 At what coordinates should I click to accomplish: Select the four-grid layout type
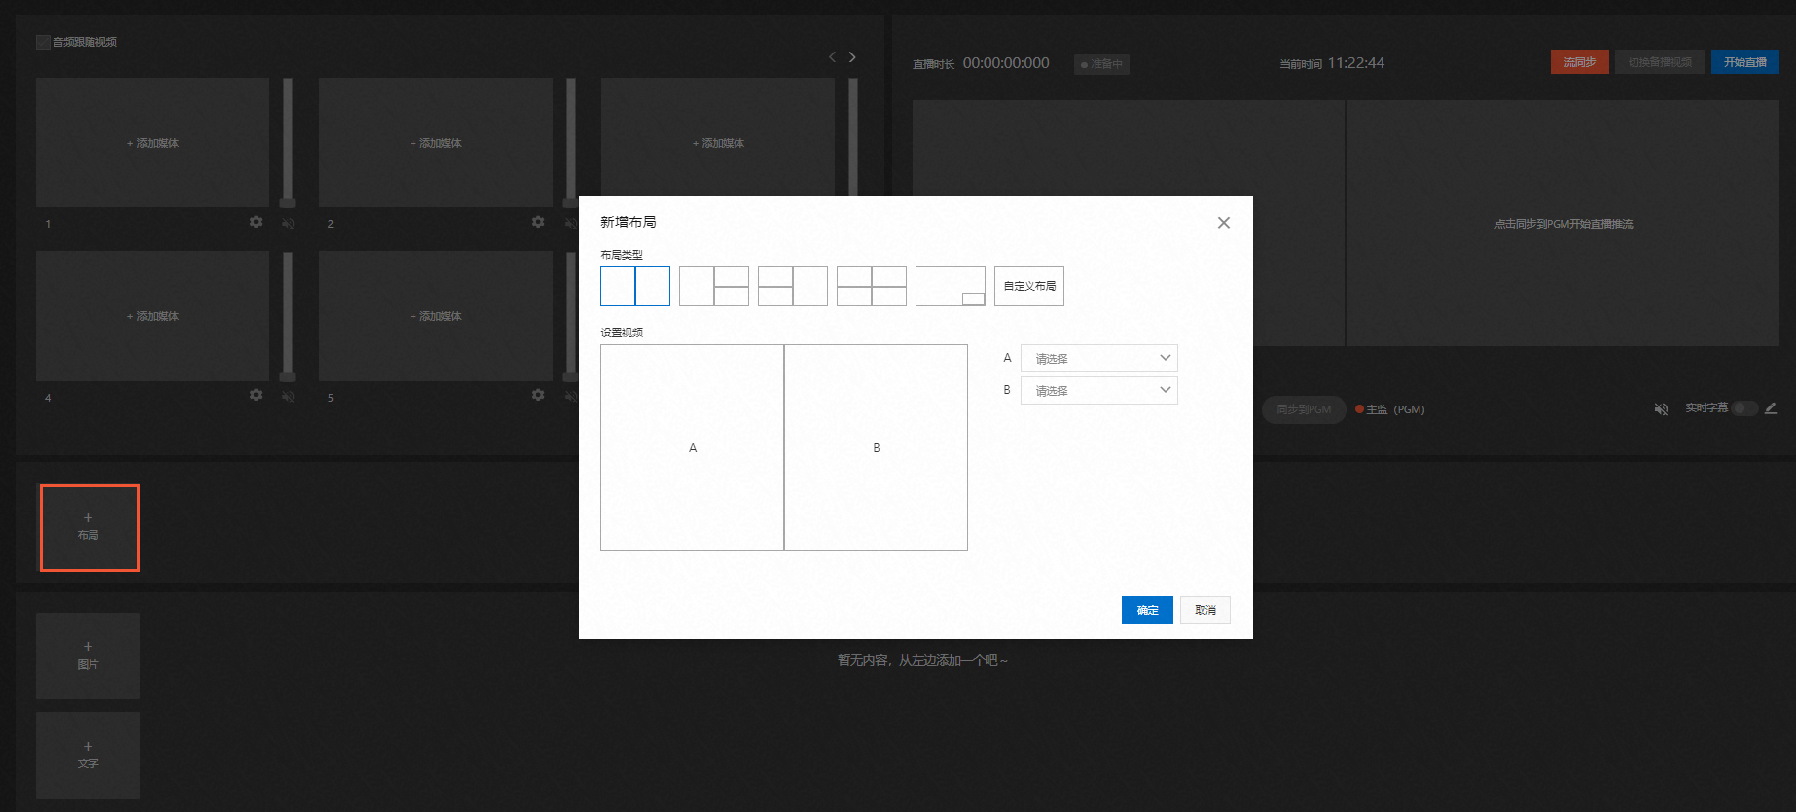pos(872,287)
